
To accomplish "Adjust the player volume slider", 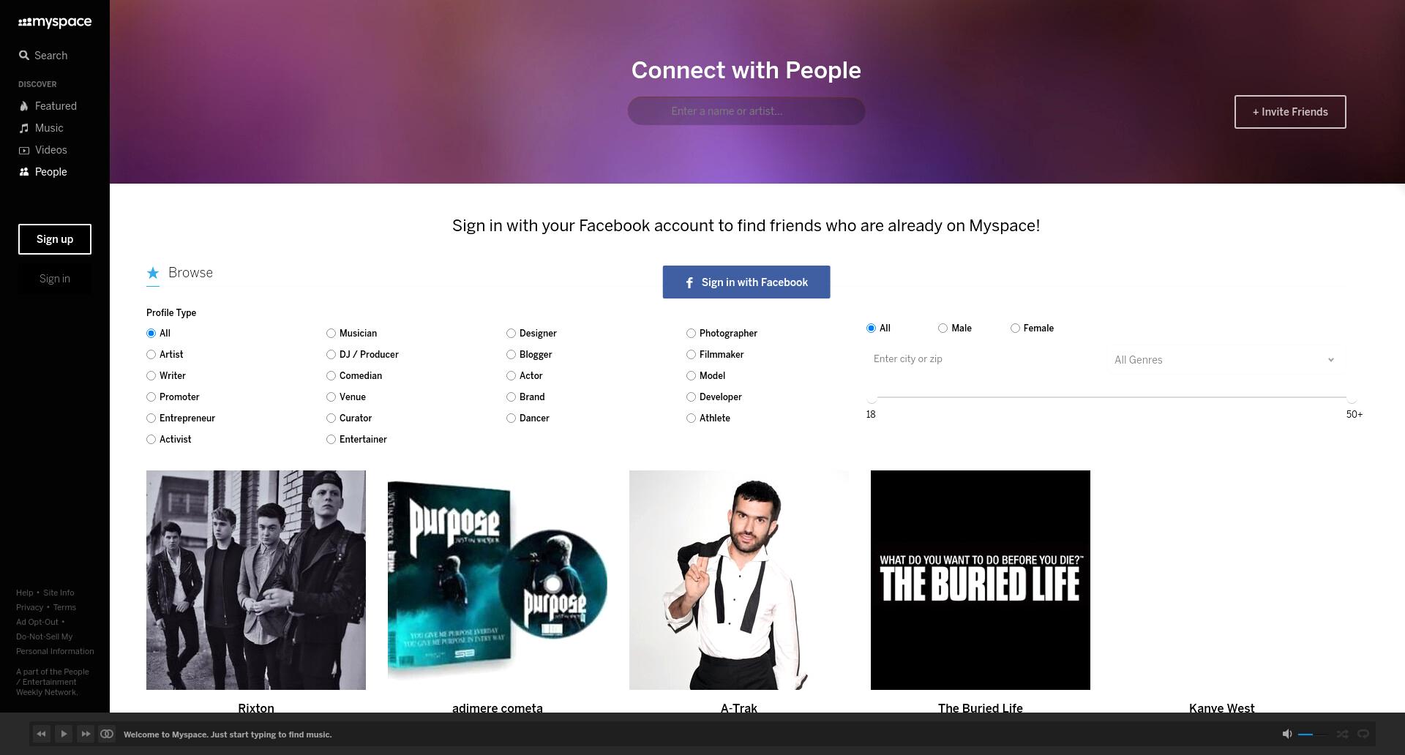I will tap(1314, 734).
